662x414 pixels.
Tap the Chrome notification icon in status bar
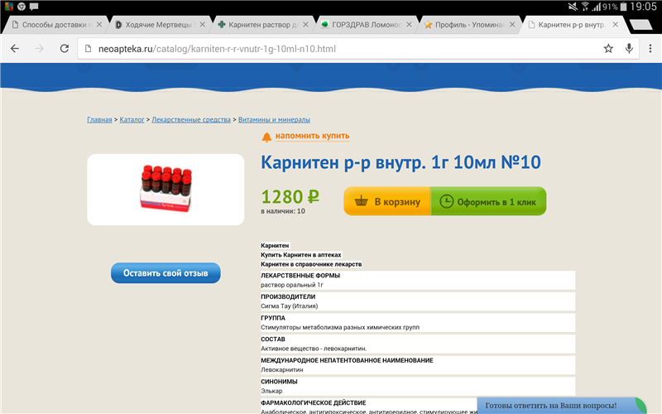22,7
